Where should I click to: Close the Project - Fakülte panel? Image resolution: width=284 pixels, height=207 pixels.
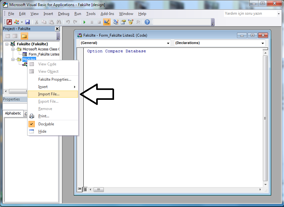coord(57,29)
